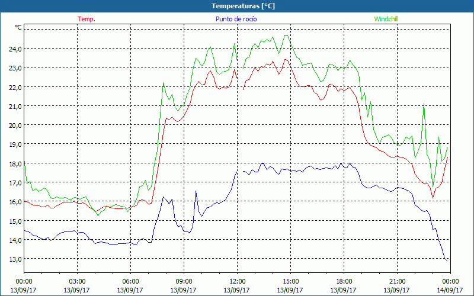
Task: Click the 24,0 y-axis value label
Action: pyautogui.click(x=14, y=49)
